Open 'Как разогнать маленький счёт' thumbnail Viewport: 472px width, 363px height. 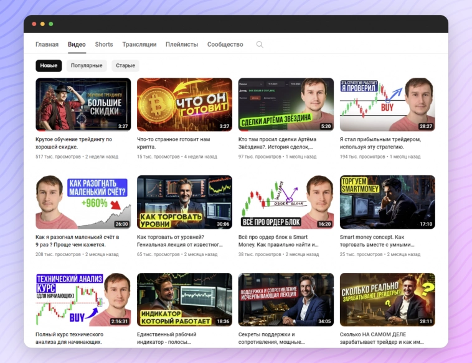83,202
